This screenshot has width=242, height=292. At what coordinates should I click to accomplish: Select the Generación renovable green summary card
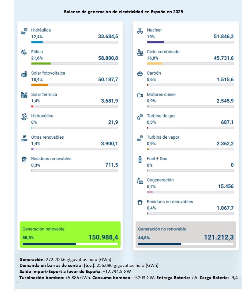[x=70, y=234]
